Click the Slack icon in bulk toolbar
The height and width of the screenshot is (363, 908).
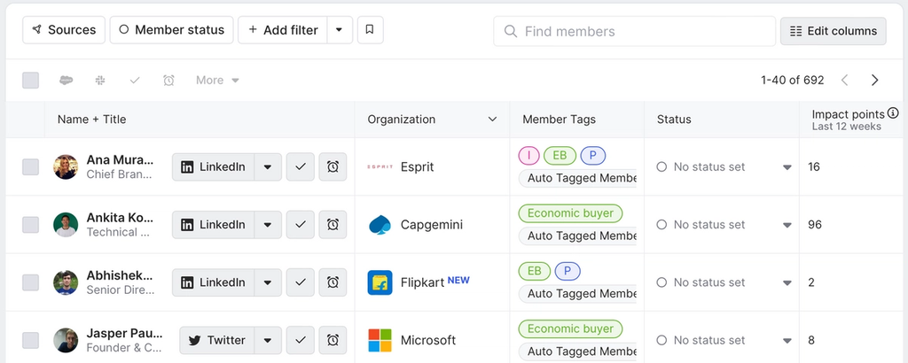100,80
